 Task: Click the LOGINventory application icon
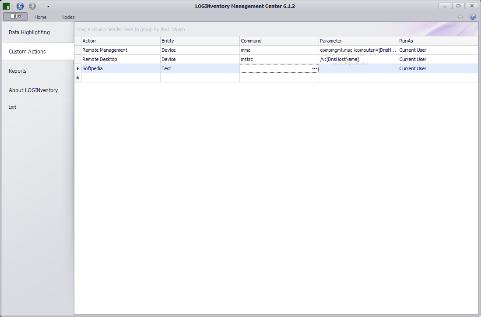coord(6,6)
